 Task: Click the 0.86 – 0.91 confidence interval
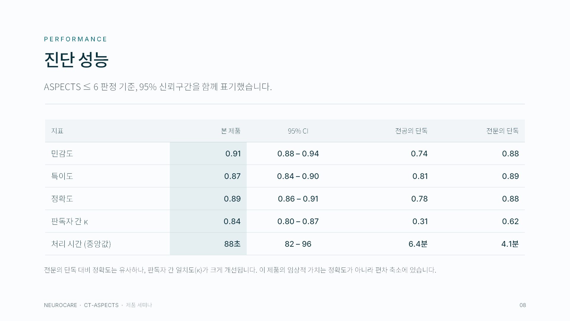click(298, 199)
